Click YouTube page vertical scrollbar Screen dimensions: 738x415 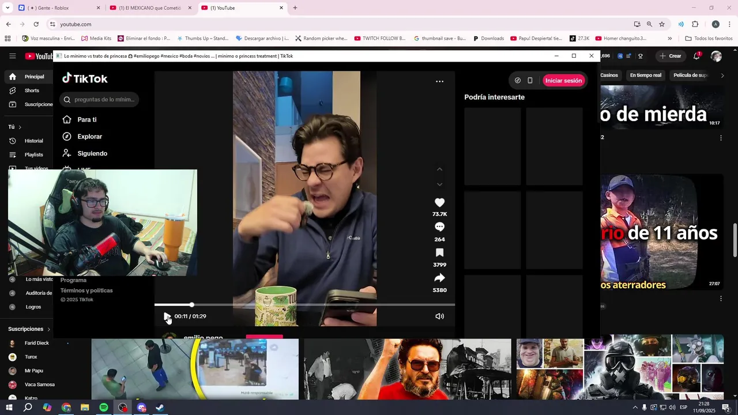click(x=735, y=239)
